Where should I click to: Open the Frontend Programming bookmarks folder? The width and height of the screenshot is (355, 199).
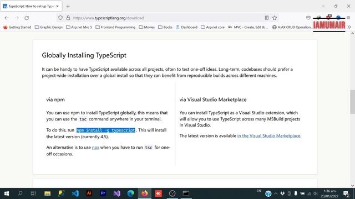coord(115,27)
